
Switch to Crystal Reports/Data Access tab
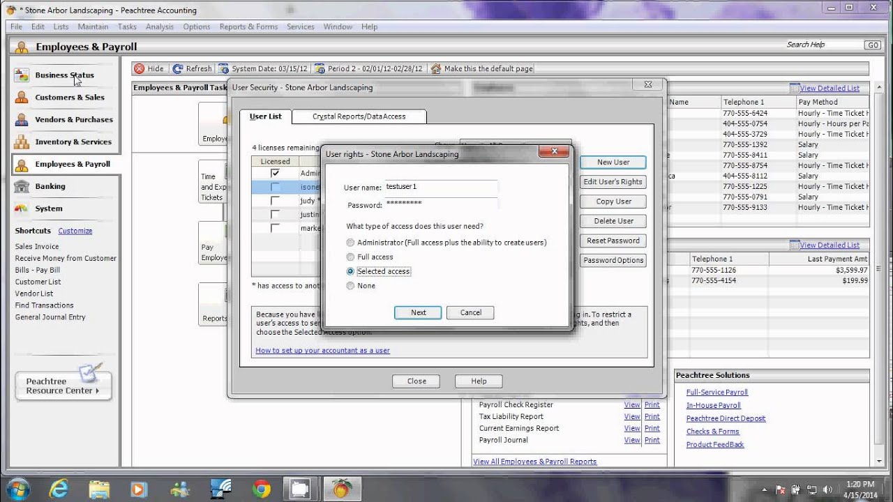pyautogui.click(x=359, y=116)
